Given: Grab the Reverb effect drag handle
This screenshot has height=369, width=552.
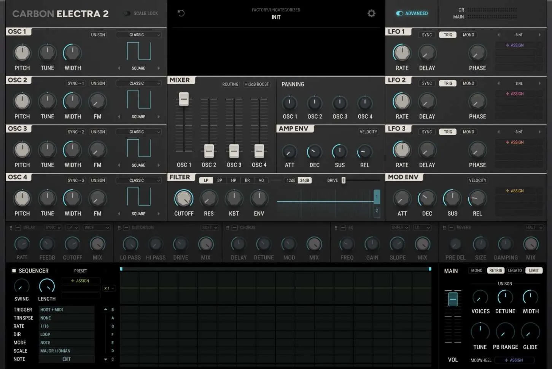Looking at the screenshot, I should point(444,227).
